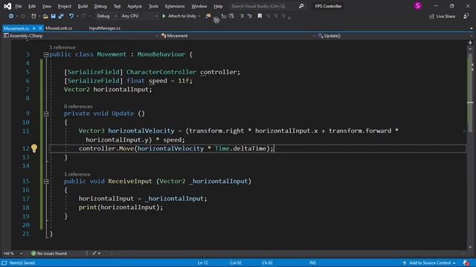Collapse the Update method outline
Screen dimensions: 476x267
coord(46,113)
